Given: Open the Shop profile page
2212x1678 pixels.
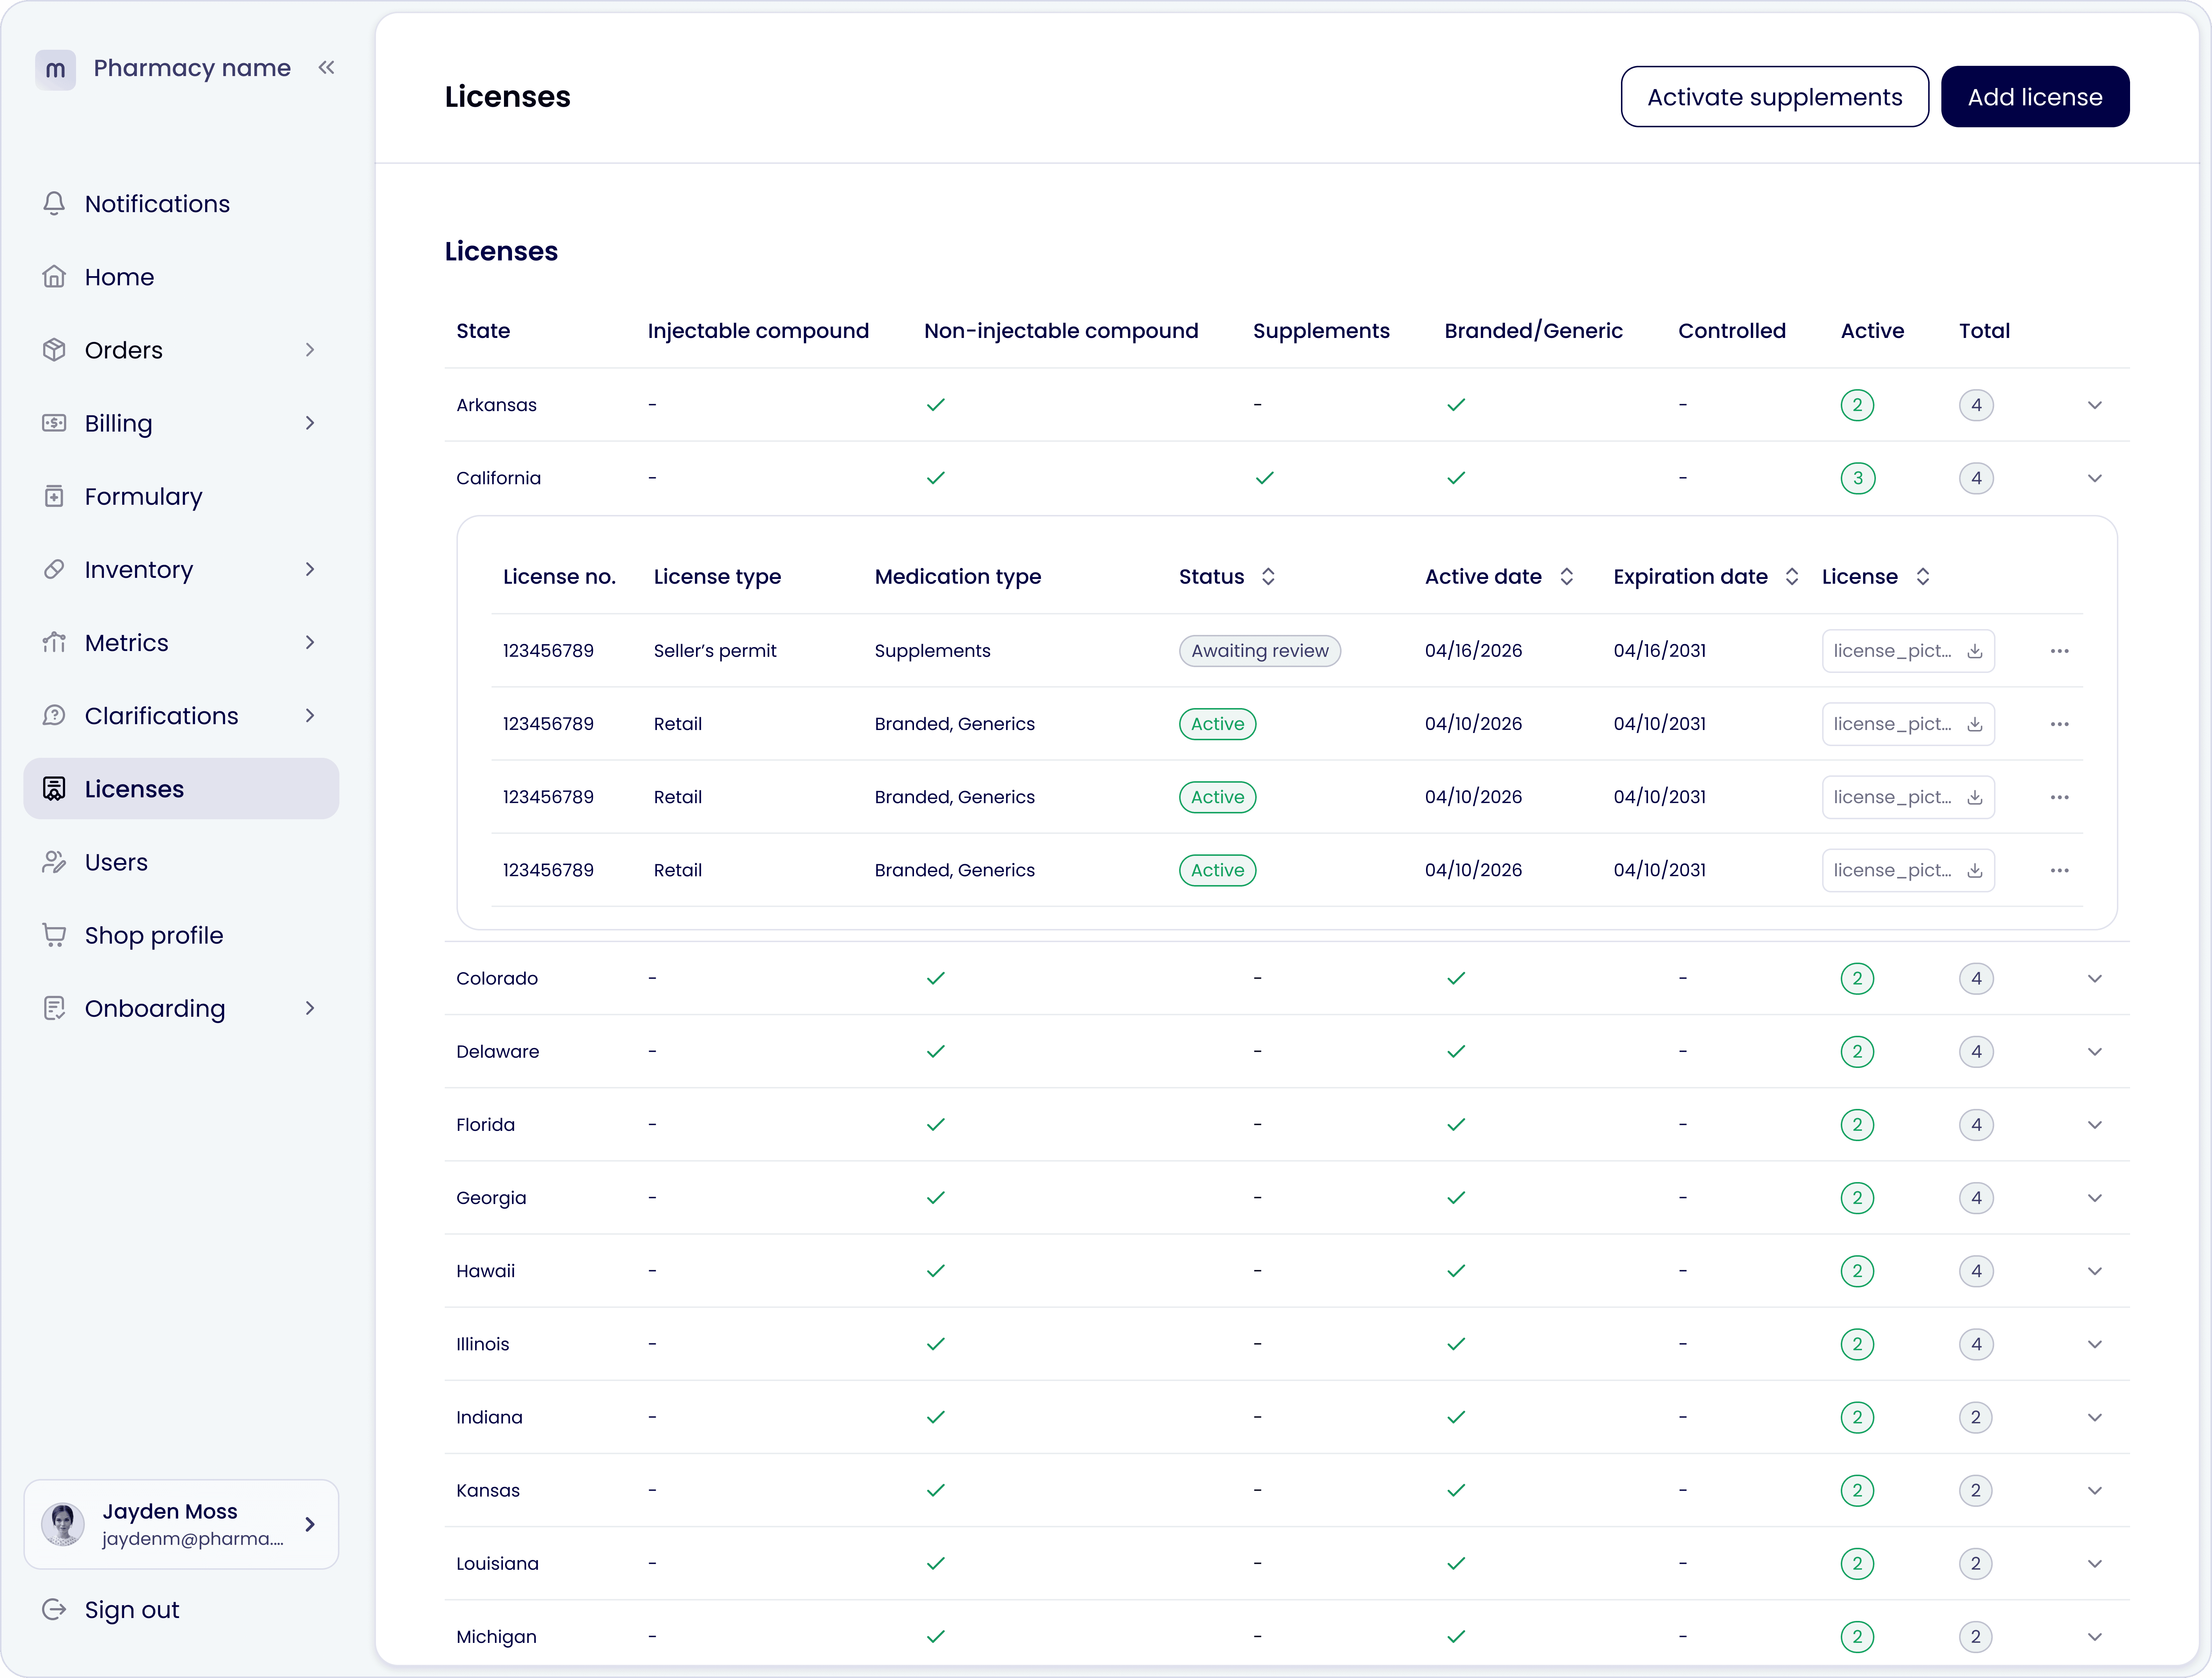Looking at the screenshot, I should (181, 935).
